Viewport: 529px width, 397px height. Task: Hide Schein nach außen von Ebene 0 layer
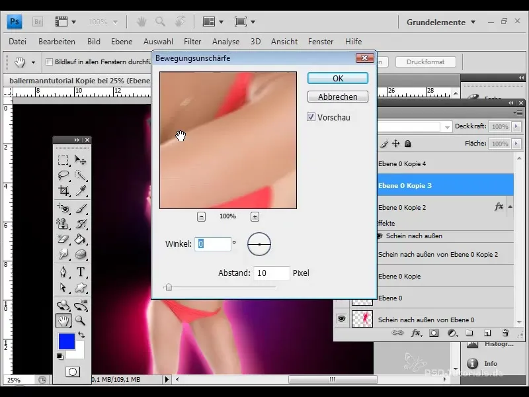coord(341,319)
